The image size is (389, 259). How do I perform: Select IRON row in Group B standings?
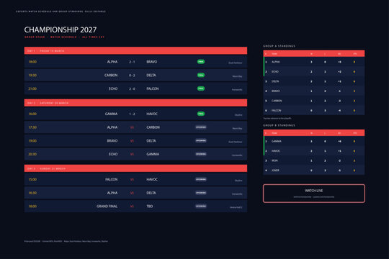coord(314,160)
